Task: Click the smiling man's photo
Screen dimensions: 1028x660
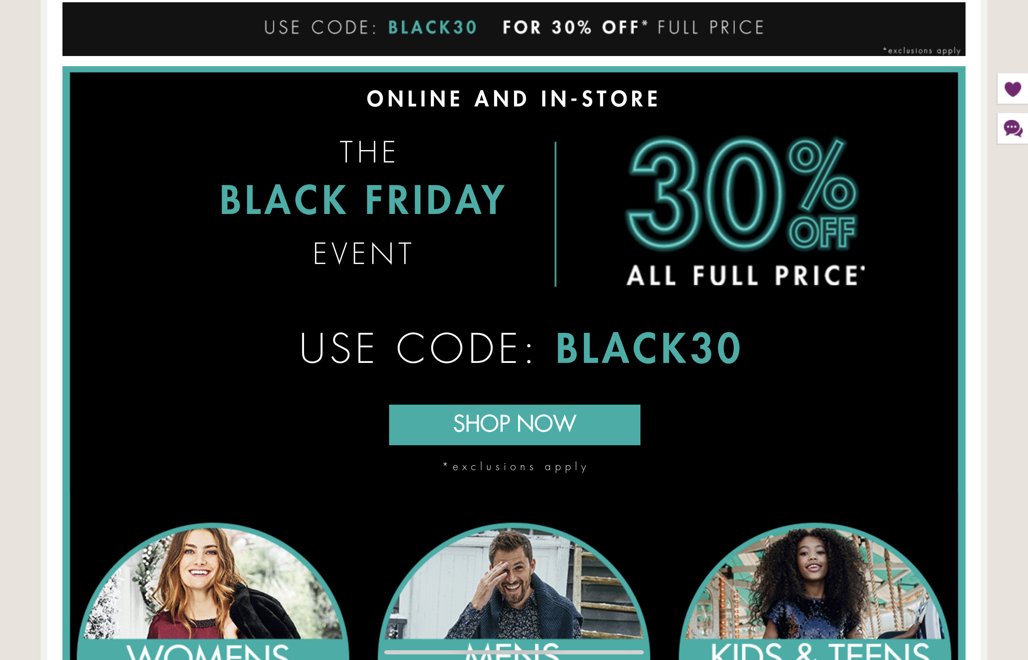Action: [x=514, y=584]
